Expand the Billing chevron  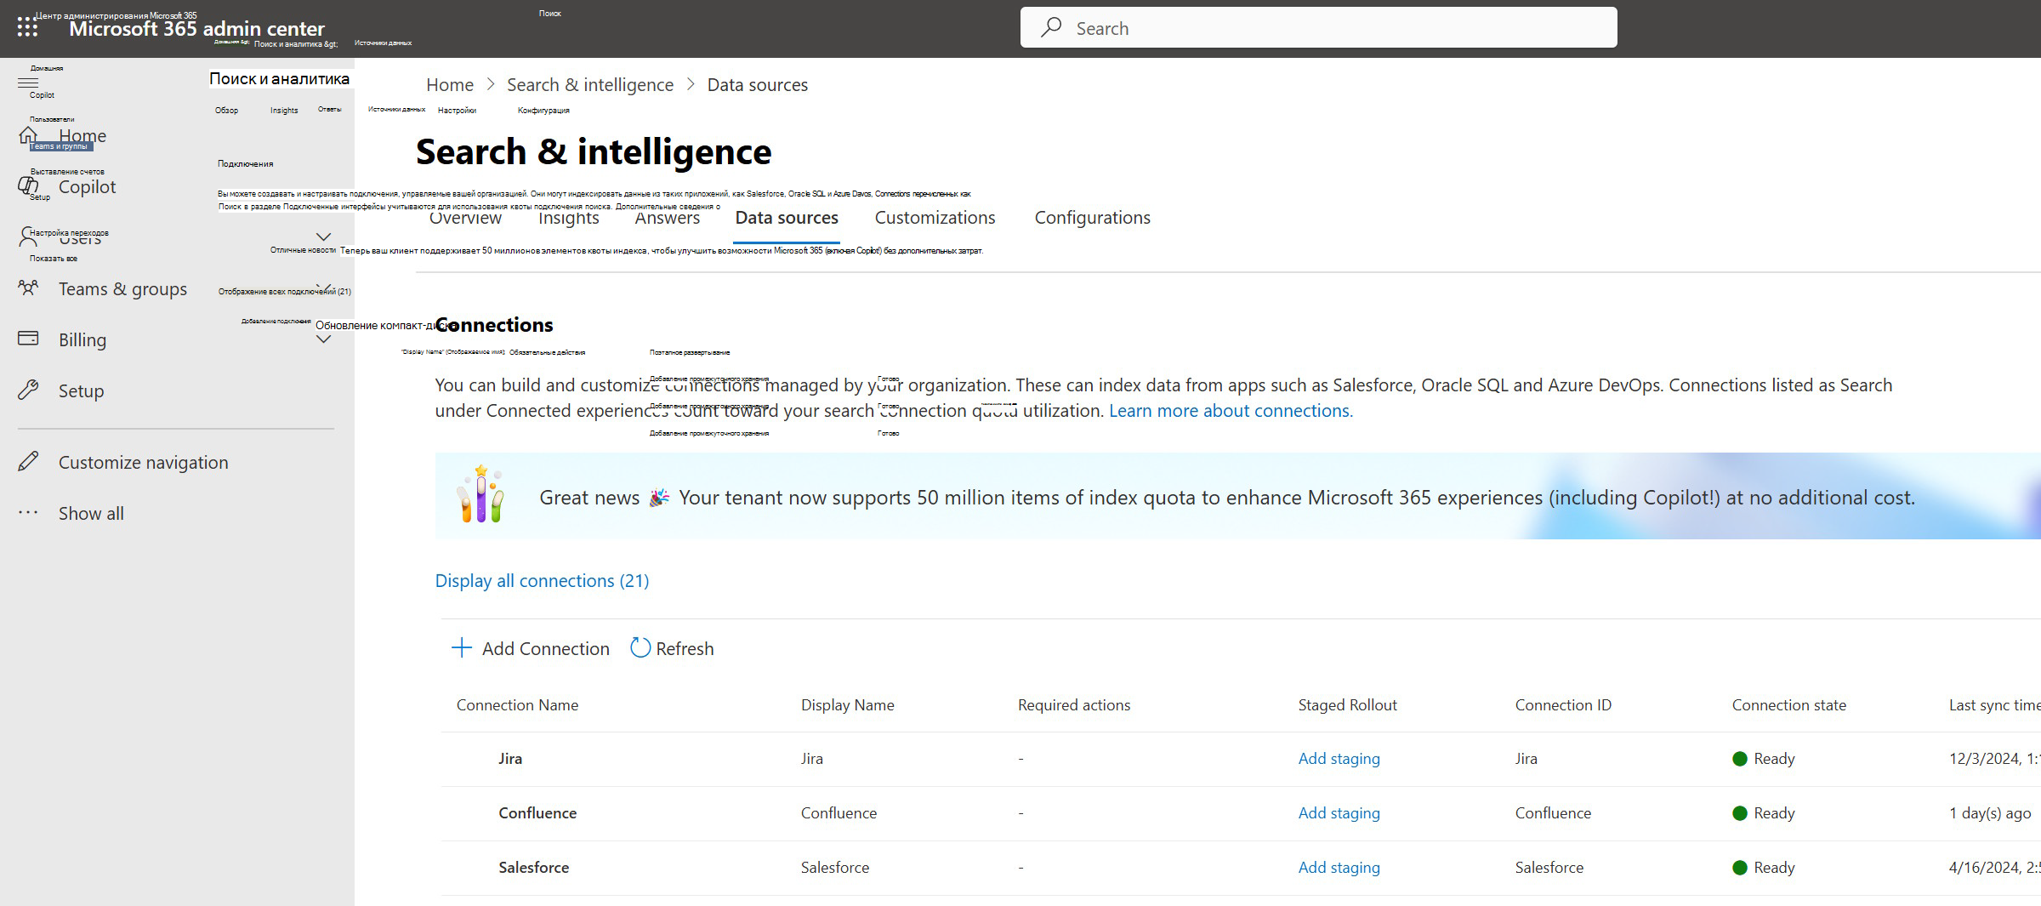coord(323,339)
